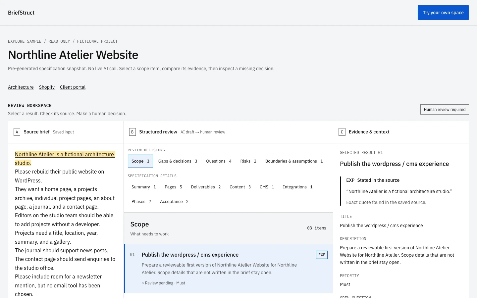This screenshot has height=298, width=477.
Task: Click the 'SELECTED RESULT 01' label
Action: pos(361,153)
